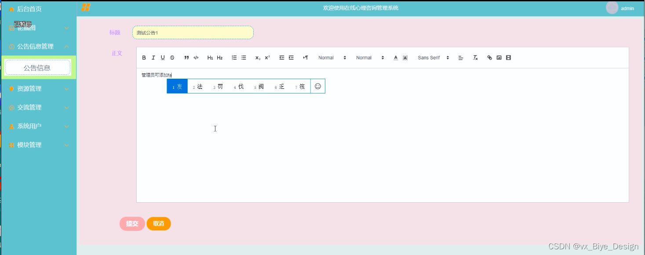The image size is (645, 255).
Task: Open the second Normal heading dropdown
Action: (370, 58)
